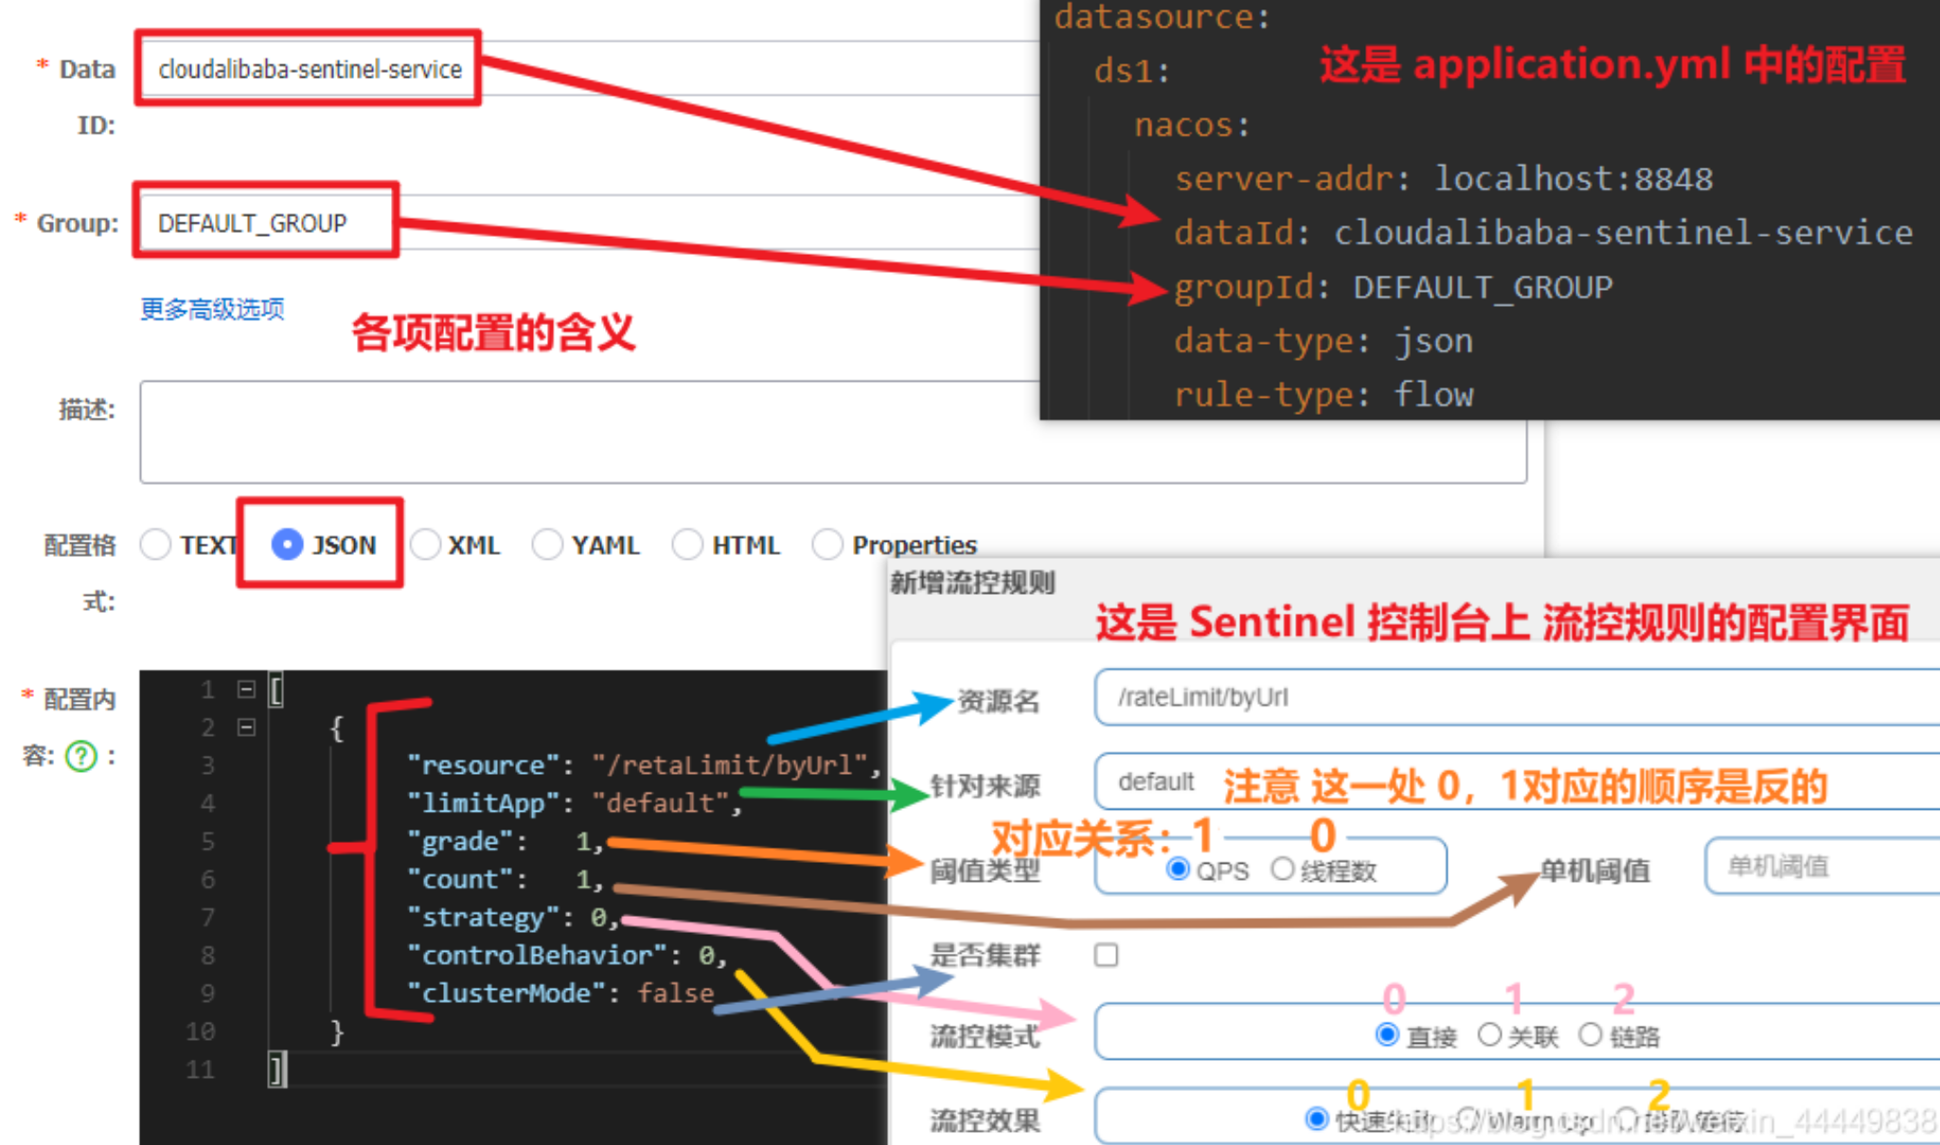Click the server-addr line in application.yml
Image resolution: width=1940 pixels, height=1145 pixels.
coord(1444,178)
